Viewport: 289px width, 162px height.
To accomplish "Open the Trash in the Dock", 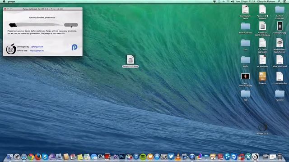I will 280,157.
